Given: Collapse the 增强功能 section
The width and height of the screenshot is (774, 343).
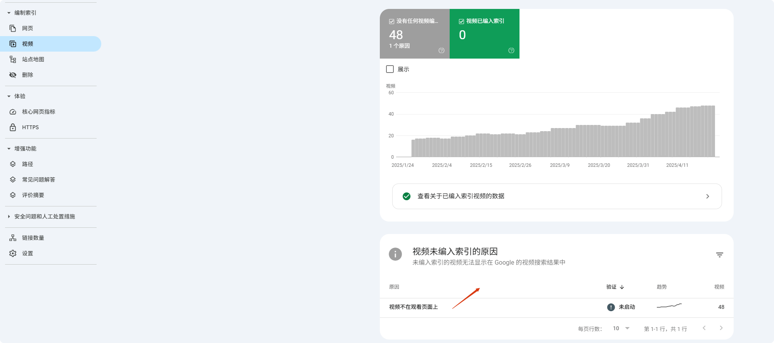Looking at the screenshot, I should 9,149.
